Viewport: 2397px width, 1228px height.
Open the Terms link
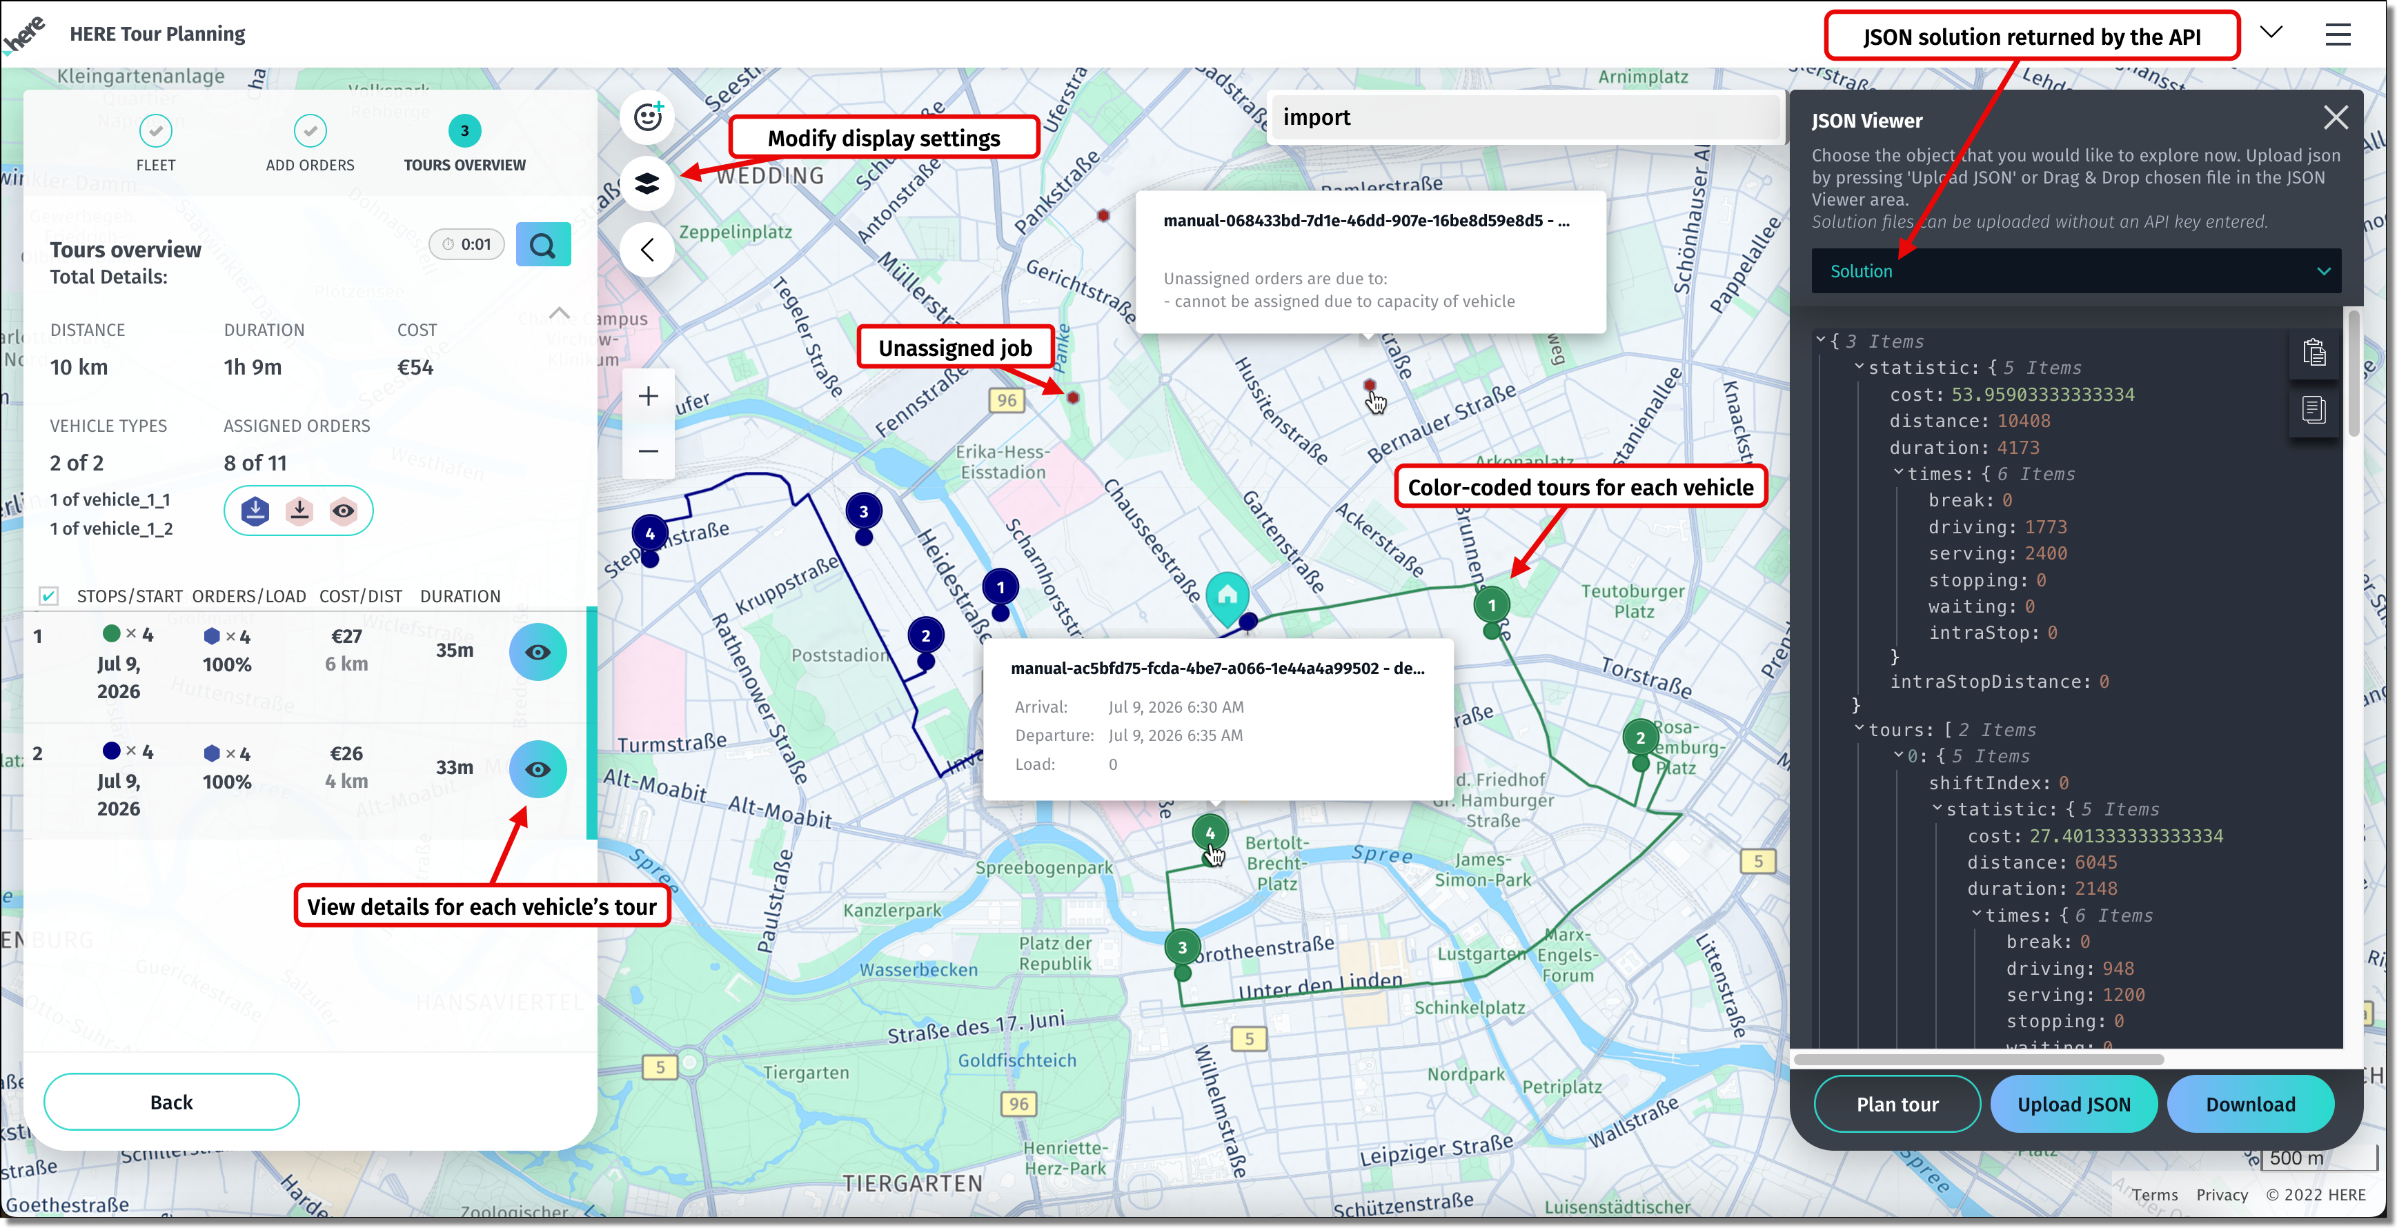click(x=2155, y=1196)
